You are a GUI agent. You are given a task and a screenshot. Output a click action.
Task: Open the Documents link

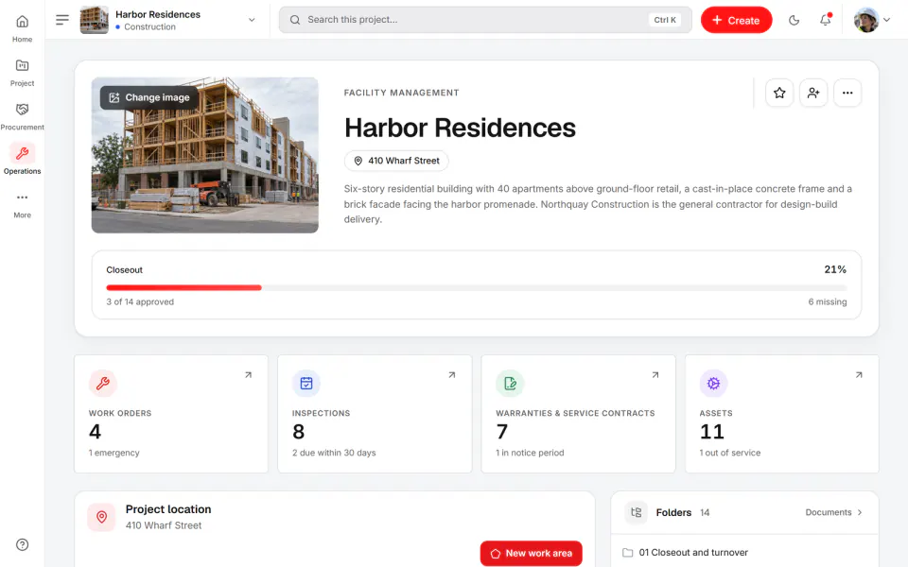[834, 512]
